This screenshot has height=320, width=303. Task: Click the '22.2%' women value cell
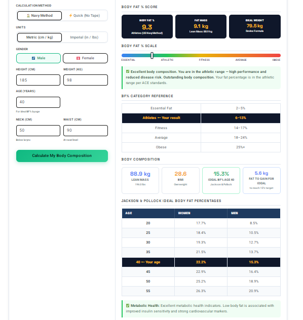[x=201, y=262]
